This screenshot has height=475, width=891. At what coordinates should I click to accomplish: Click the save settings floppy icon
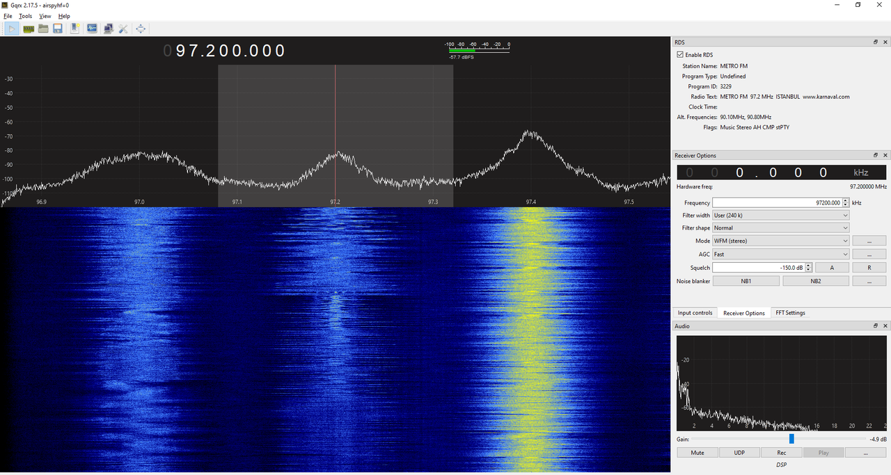58,29
